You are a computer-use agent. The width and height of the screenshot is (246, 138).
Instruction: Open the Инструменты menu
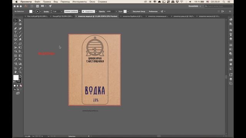point(80,2)
